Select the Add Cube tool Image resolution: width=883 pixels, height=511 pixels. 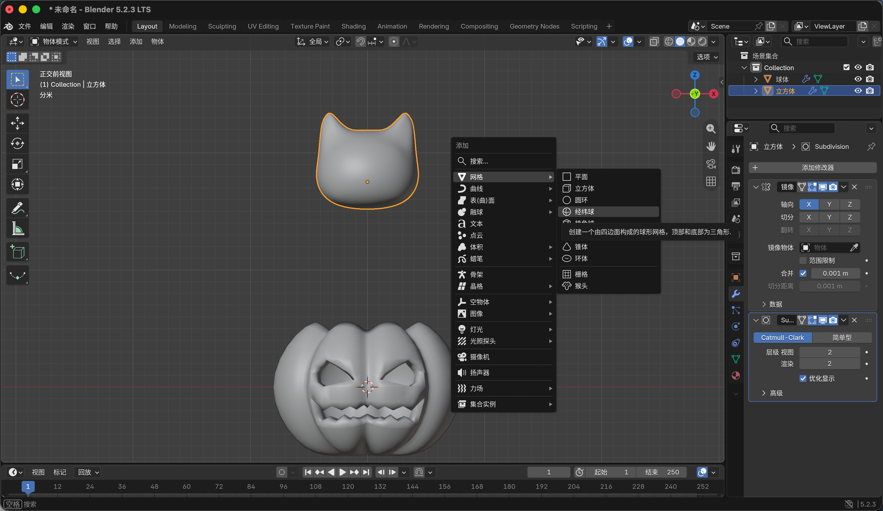coord(17,252)
